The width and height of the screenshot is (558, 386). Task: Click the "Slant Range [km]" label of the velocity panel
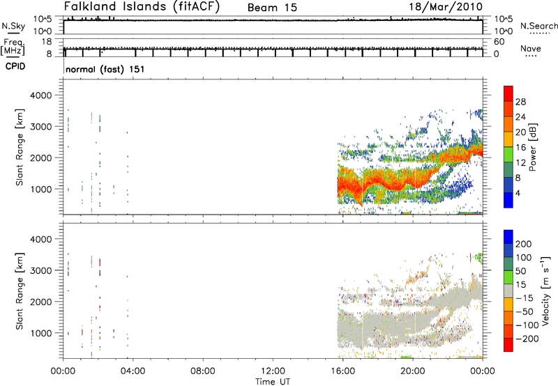(x=20, y=291)
